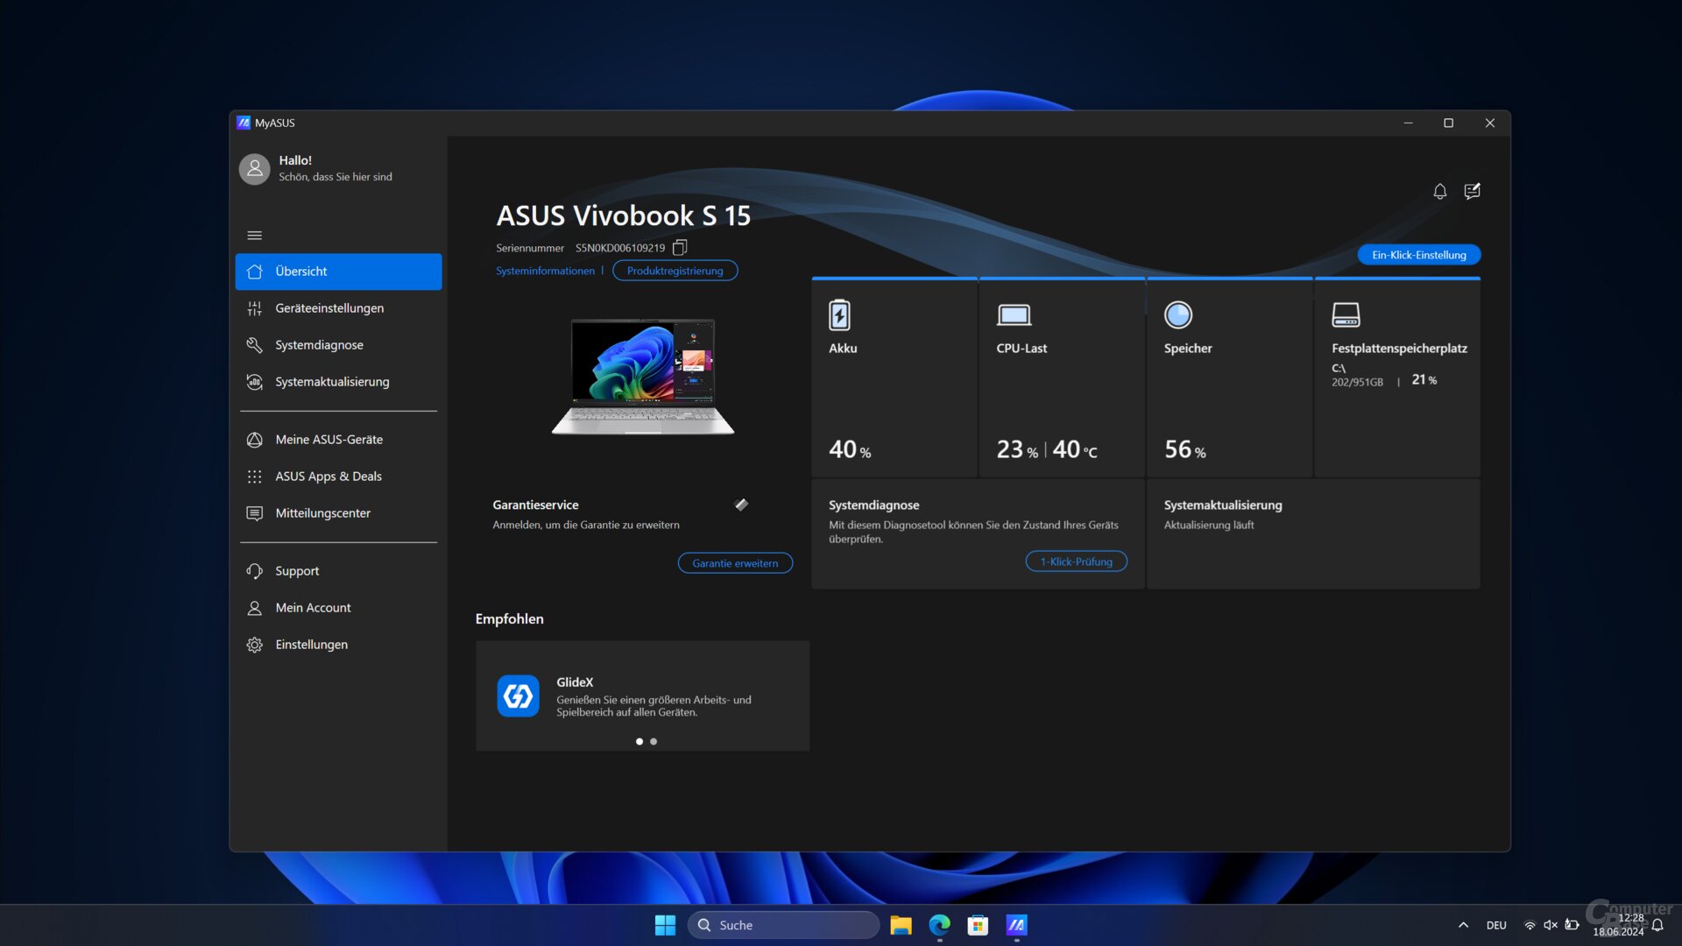
Task: Click the Akku battery icon
Action: [x=839, y=315]
